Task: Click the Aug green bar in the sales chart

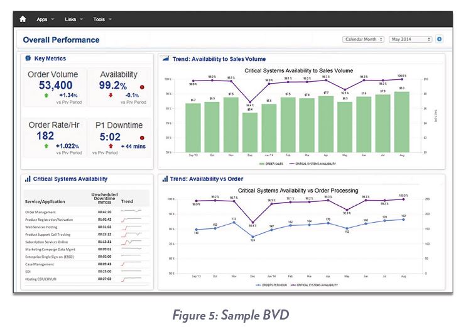Action: [x=402, y=122]
